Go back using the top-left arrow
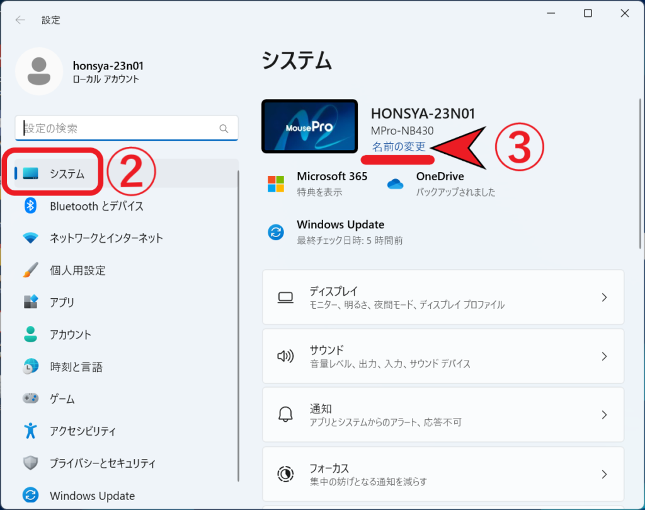This screenshot has width=645, height=510. coord(20,20)
